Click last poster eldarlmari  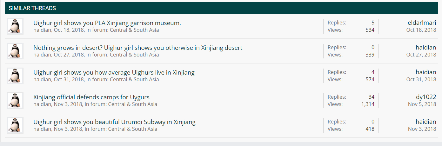pos(422,23)
